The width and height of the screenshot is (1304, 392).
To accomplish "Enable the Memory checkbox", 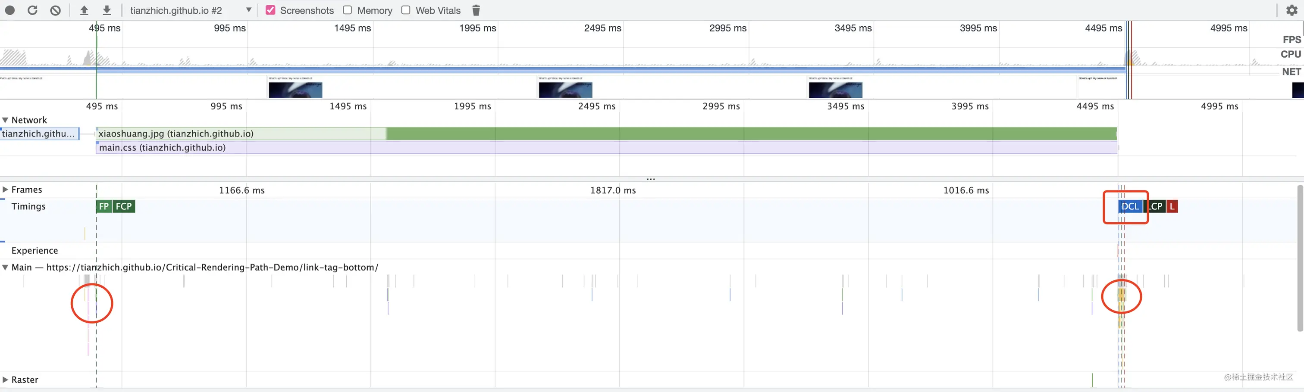I will point(347,10).
